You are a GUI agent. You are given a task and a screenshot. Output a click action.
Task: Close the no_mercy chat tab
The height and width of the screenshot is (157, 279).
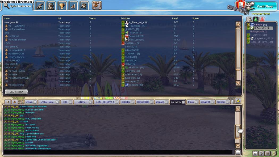click(183, 102)
